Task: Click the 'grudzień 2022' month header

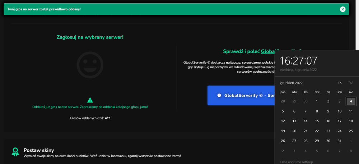Action: (292, 83)
